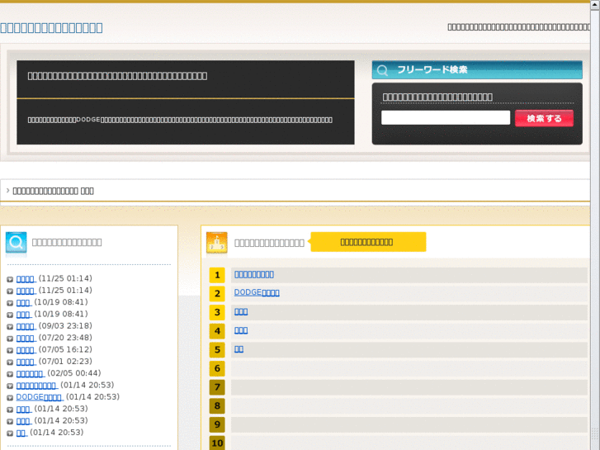
Task: Open the link dated 02/05 00:44
Action: pyautogui.click(x=30, y=374)
